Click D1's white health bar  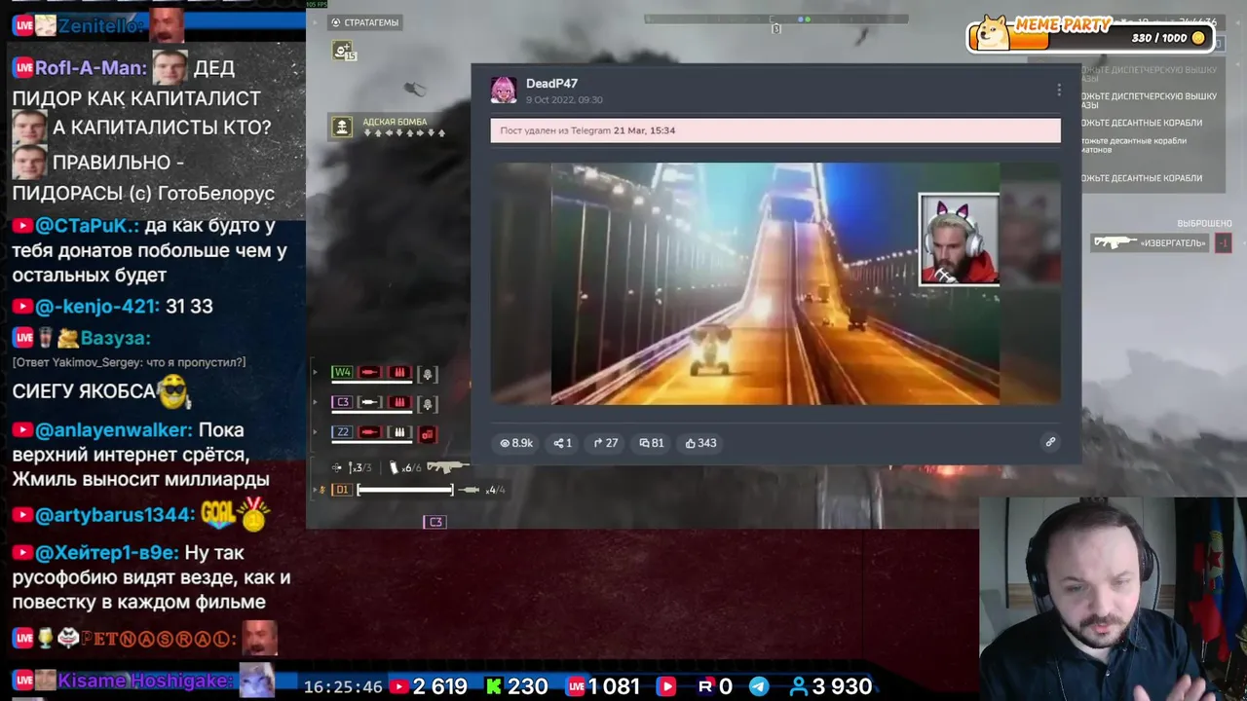point(404,490)
